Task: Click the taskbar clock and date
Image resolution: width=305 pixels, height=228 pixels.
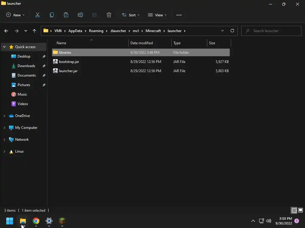Action: 284,221
